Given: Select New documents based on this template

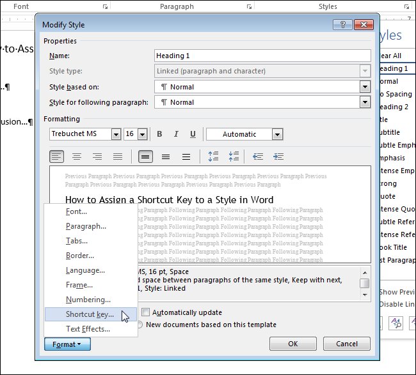Looking at the screenshot, I should click(207, 325).
